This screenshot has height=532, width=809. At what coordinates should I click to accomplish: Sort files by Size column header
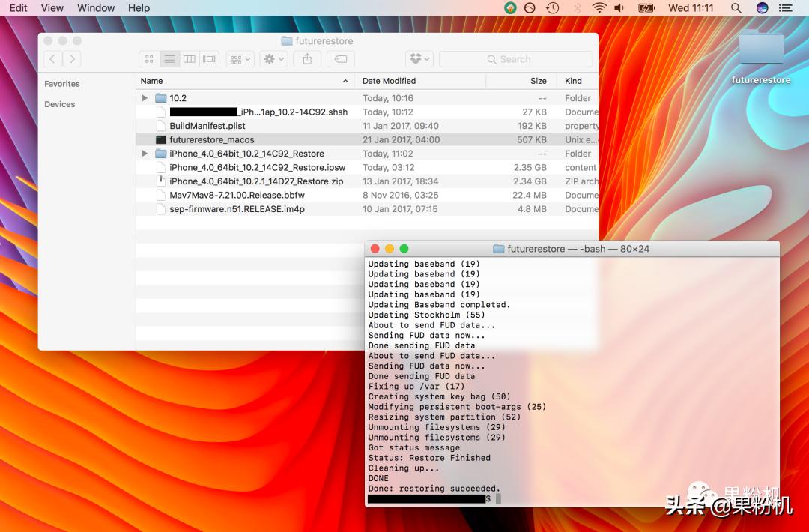538,81
